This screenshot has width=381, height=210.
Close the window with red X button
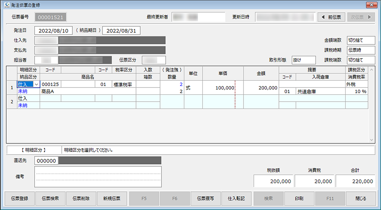coord(371,5)
